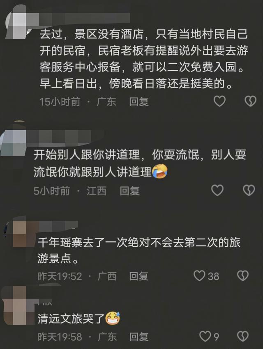Reply to the 15小时前 Guangdong comment
The width and height of the screenshot is (263, 349).
click(139, 102)
